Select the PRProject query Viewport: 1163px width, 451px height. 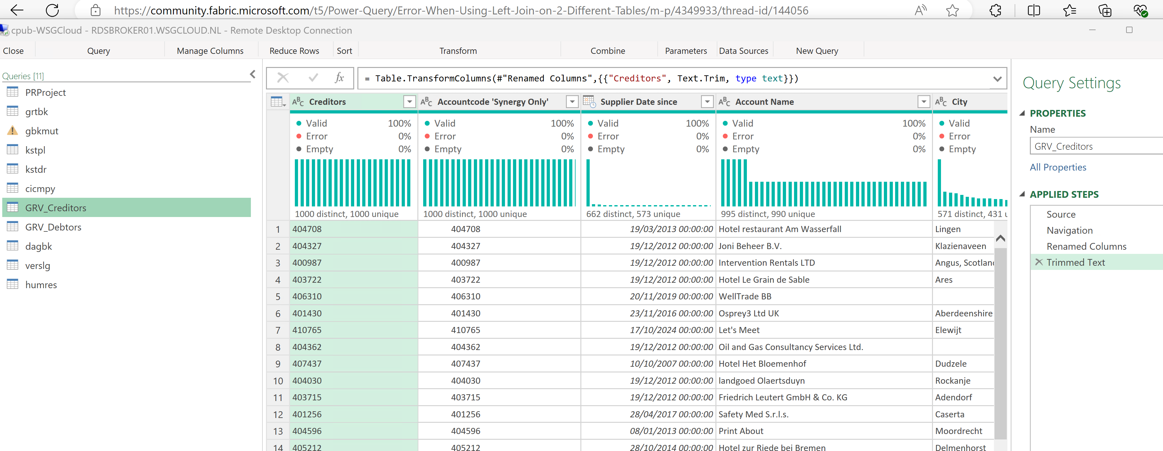pyautogui.click(x=126, y=92)
